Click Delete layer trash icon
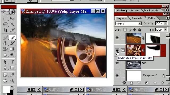Image resolution: width=170 pixels, height=95 pixels. (162, 83)
